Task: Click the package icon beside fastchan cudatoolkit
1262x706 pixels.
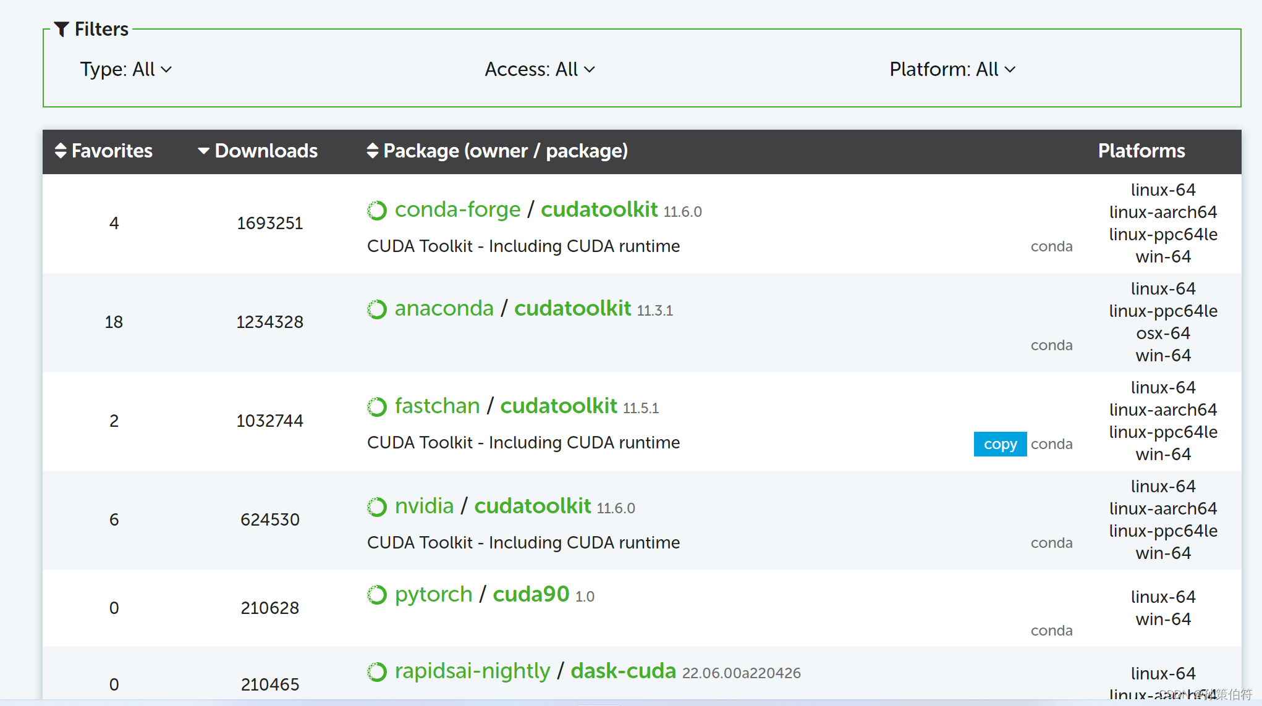Action: [376, 407]
